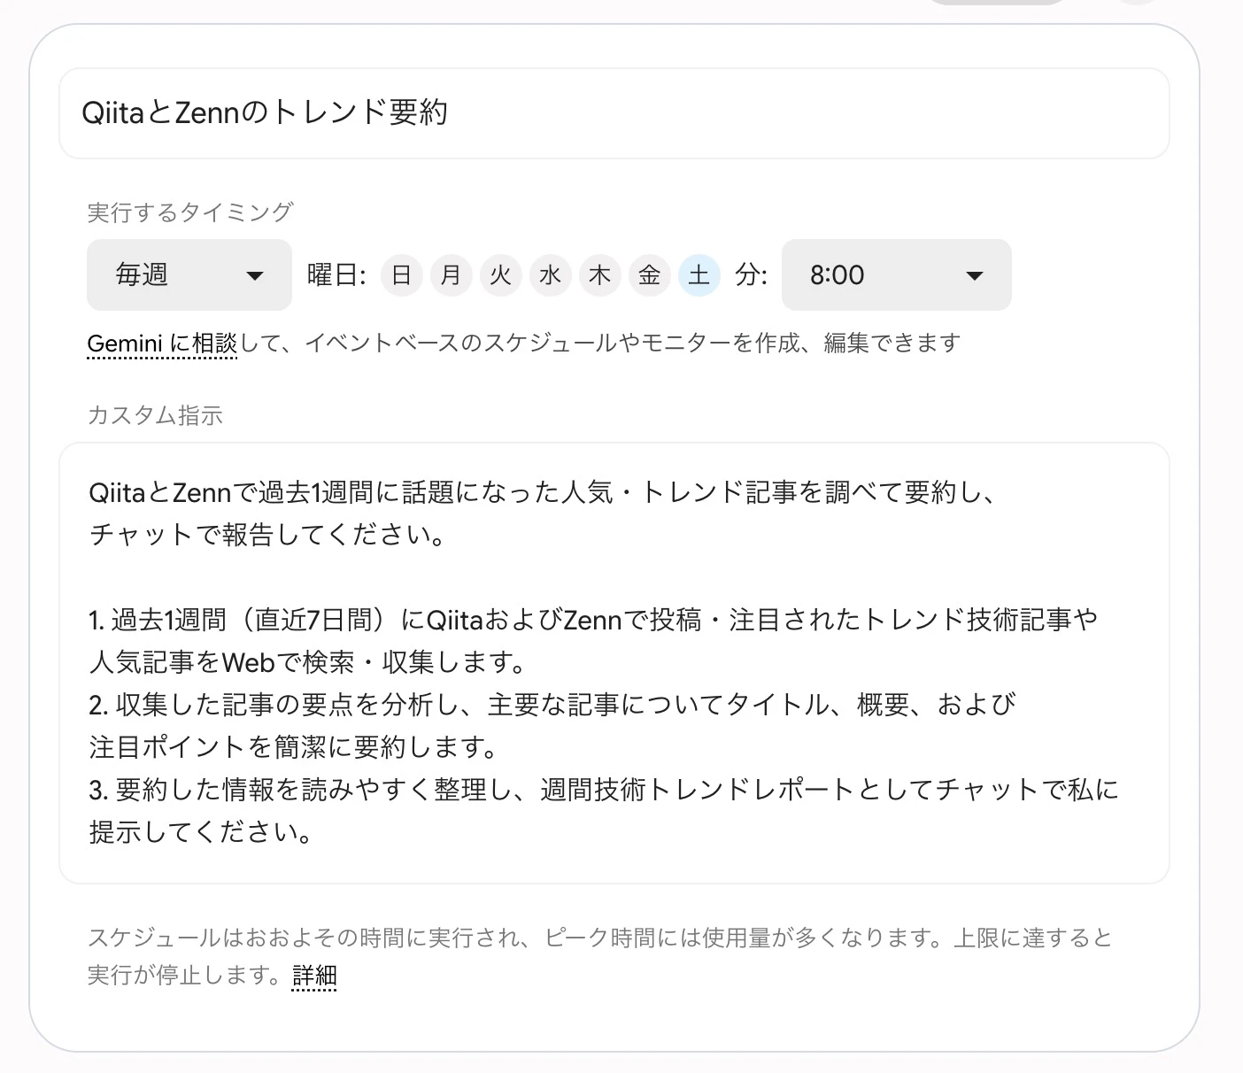Image resolution: width=1243 pixels, height=1073 pixels.
Task: Click the line starting '3. 要約した情報を'
Action: coord(604,790)
